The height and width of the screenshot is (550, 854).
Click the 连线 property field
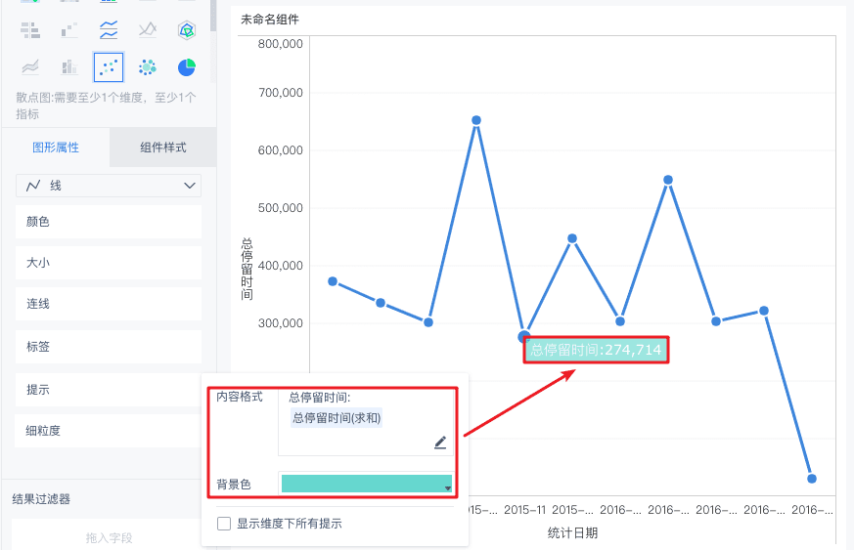point(109,304)
